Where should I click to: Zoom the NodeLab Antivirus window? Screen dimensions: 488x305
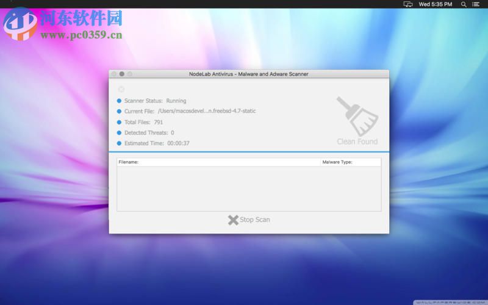pos(130,74)
